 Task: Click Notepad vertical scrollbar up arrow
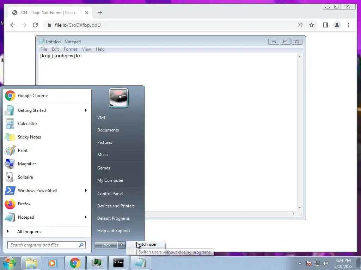300,57
